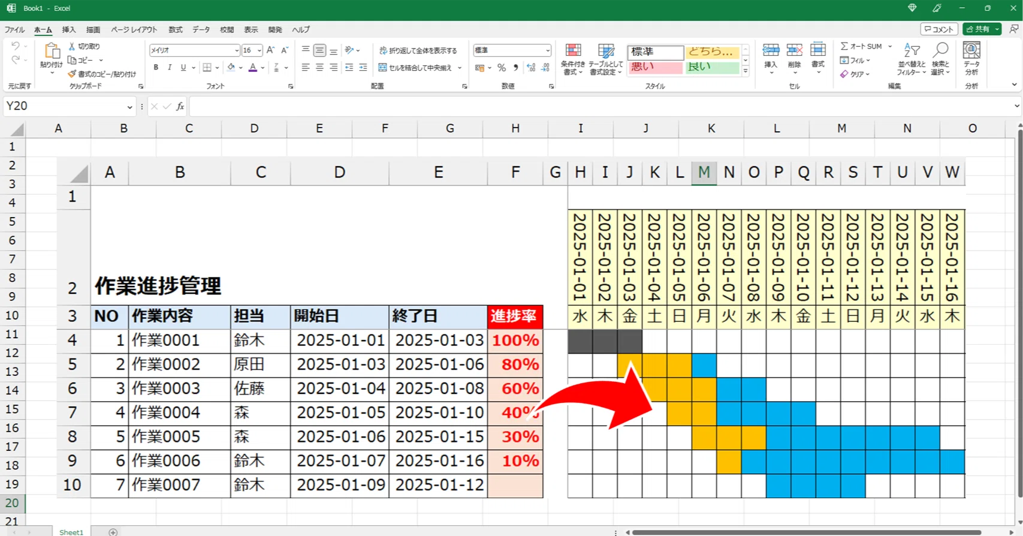Cut selection with 切り取り scissors
1023x536 pixels.
click(x=85, y=46)
